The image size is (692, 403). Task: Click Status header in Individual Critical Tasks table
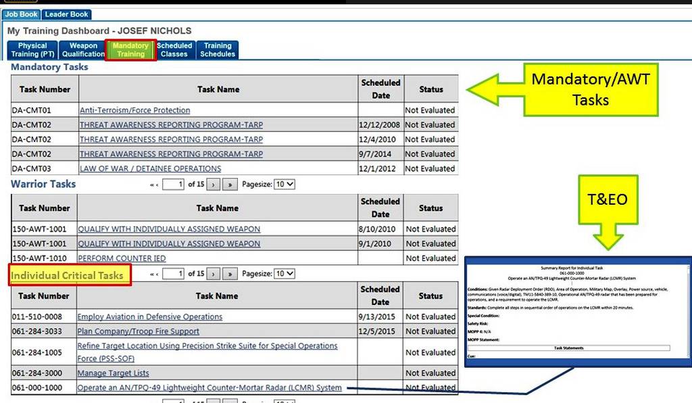pyautogui.click(x=430, y=295)
